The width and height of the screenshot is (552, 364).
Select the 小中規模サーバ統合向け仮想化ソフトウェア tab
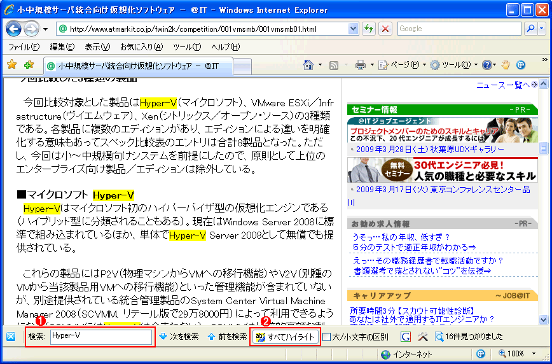(138, 66)
